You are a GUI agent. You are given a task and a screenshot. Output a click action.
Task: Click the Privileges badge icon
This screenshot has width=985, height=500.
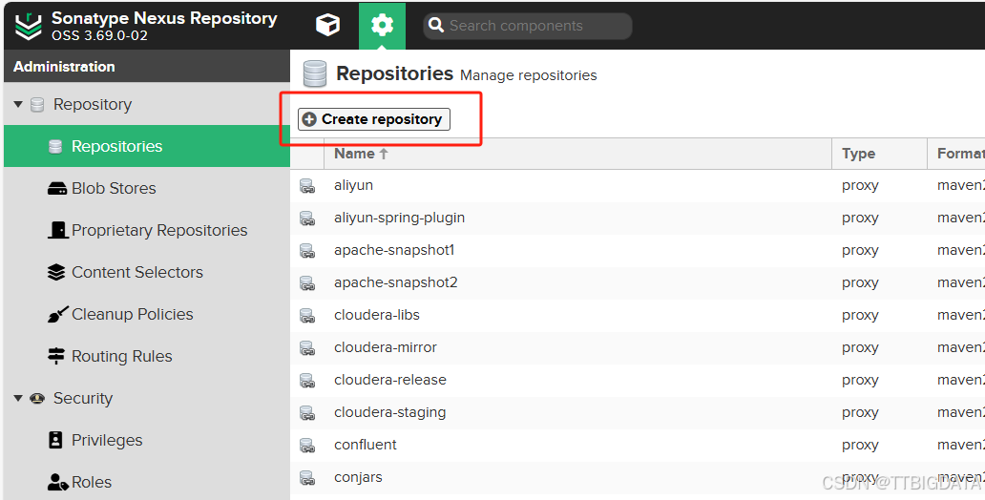56,440
